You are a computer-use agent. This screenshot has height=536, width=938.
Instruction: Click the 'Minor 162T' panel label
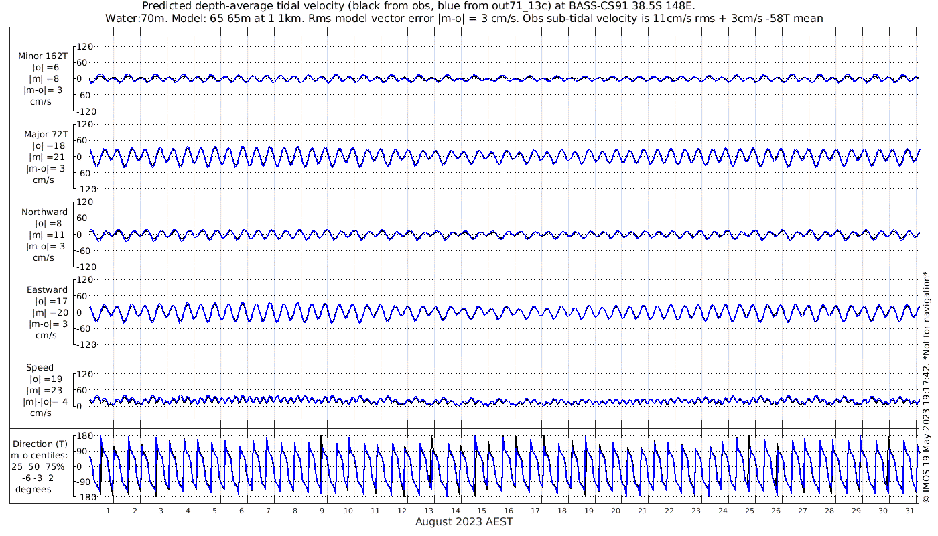pyautogui.click(x=43, y=56)
